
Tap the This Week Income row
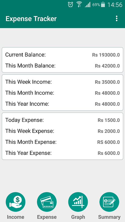(x=62, y=82)
